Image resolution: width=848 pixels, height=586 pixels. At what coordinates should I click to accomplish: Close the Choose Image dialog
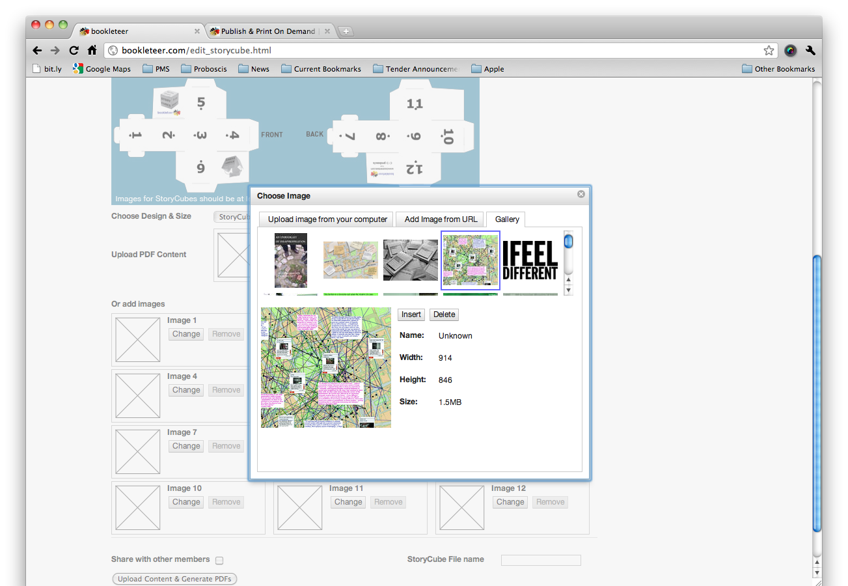[x=581, y=194]
